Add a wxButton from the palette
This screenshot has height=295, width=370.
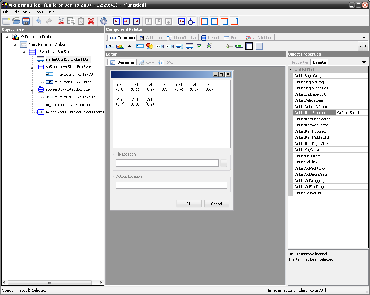(110, 46)
